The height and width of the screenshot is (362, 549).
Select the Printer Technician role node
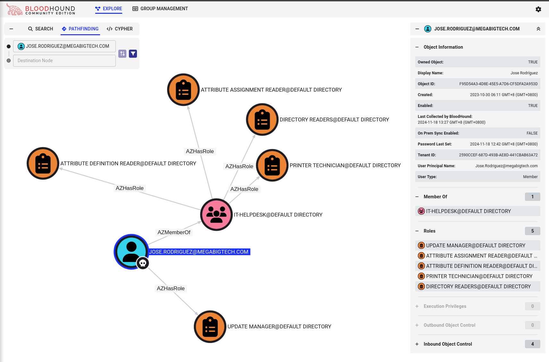(272, 165)
